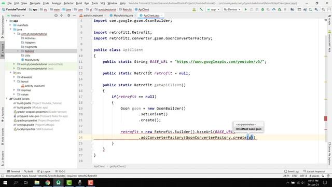The height and width of the screenshot is (187, 332).
Task: Collapse the java folder arrow
Action: tap(10, 29)
